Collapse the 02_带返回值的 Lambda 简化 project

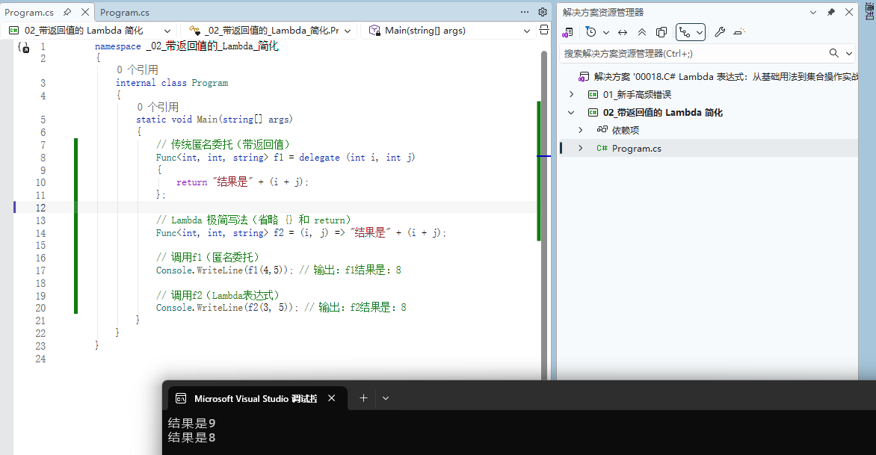pos(571,112)
